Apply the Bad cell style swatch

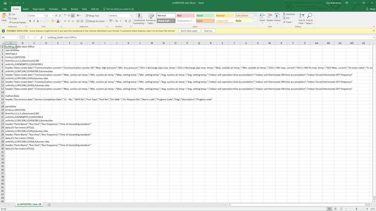coord(186,15)
